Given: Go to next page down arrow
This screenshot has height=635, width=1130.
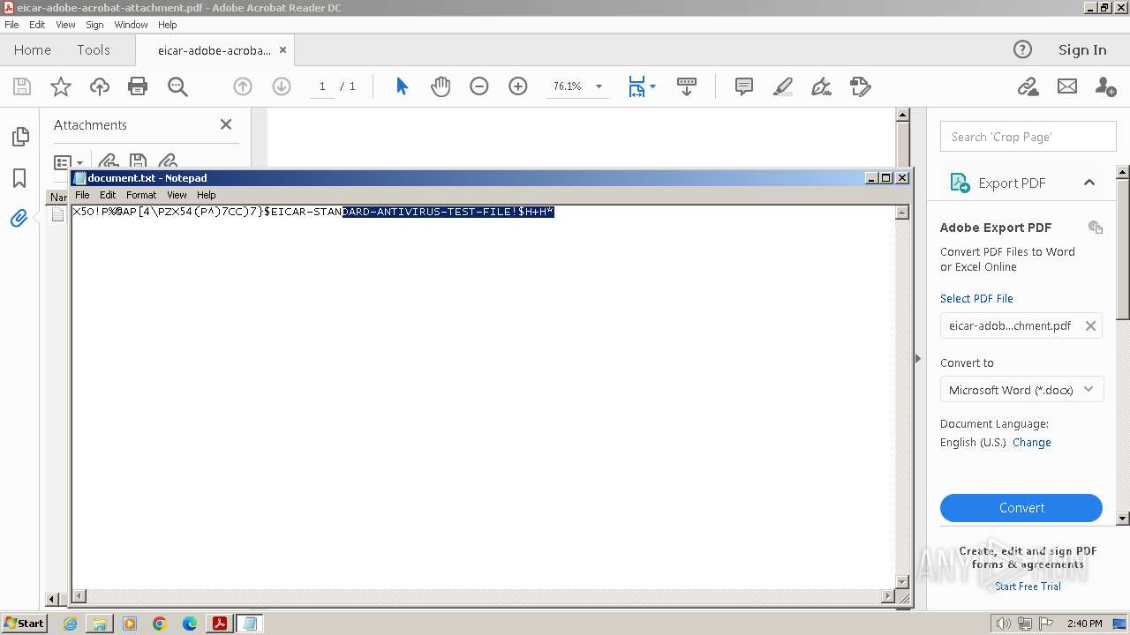Looking at the screenshot, I should pos(282,86).
